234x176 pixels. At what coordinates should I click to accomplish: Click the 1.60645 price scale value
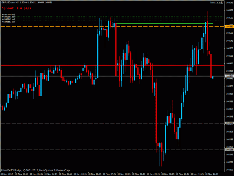coord(229,3)
